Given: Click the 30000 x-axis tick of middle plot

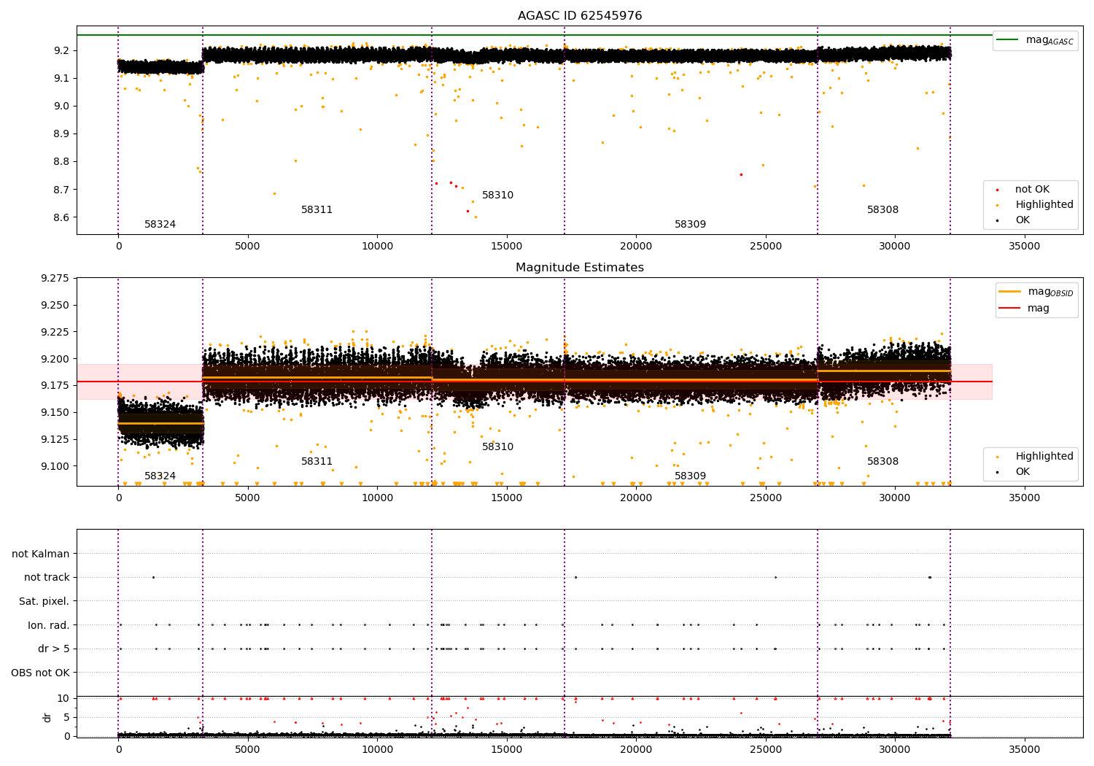Looking at the screenshot, I should pyautogui.click(x=895, y=498).
